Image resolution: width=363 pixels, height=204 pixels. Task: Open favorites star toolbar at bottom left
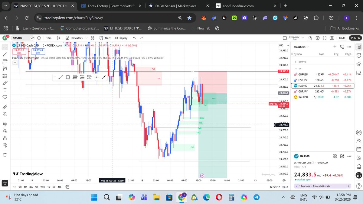[x=5, y=183]
